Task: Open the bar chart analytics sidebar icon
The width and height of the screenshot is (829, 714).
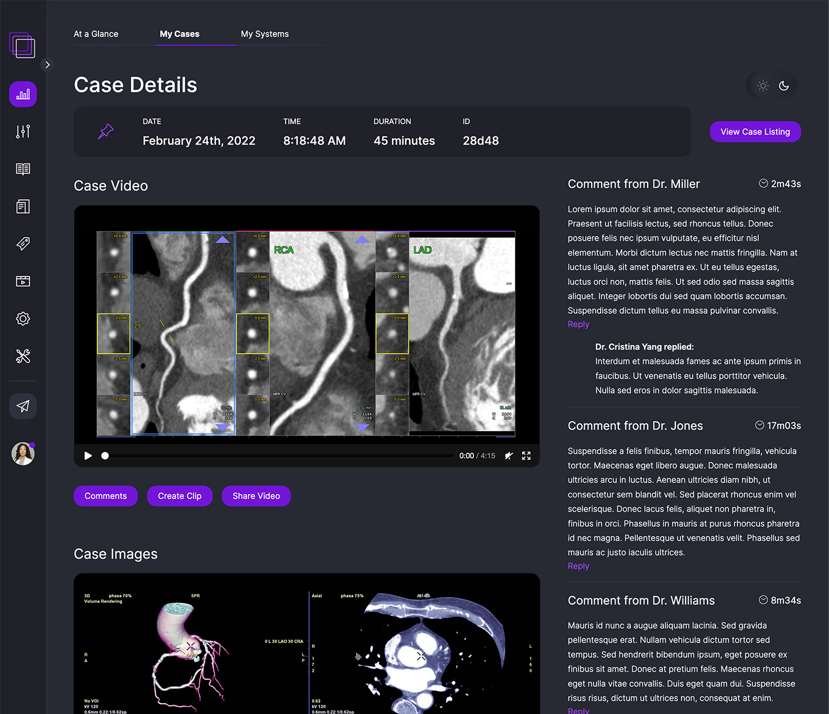Action: pos(23,94)
